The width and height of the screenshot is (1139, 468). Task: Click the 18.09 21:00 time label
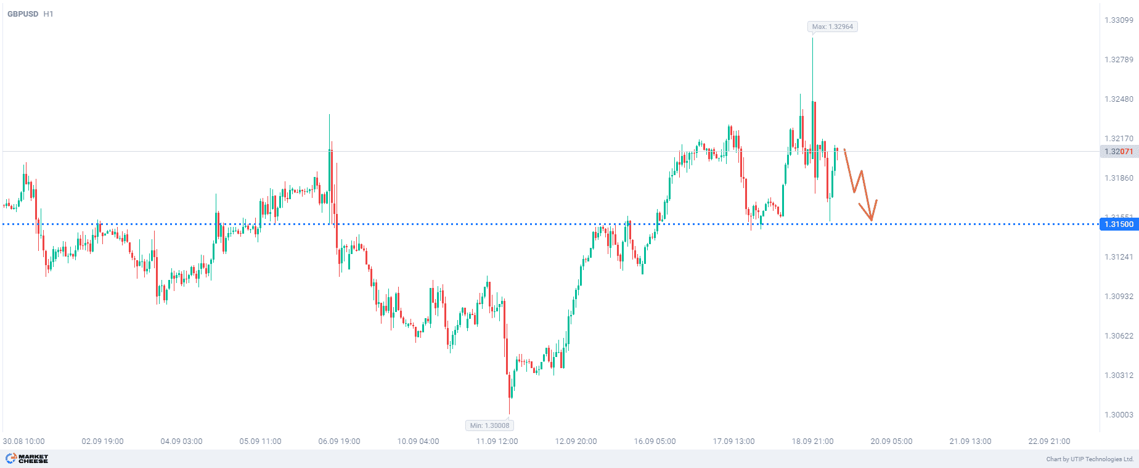point(812,441)
